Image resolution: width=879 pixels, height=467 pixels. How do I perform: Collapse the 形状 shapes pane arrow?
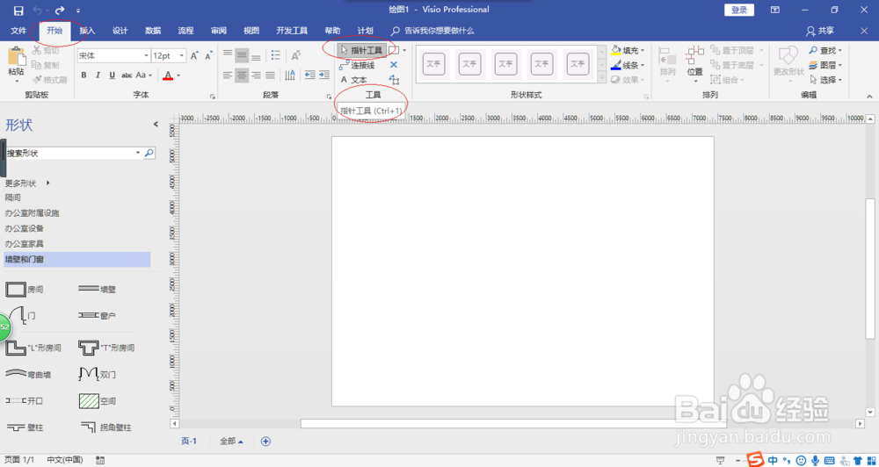coord(156,125)
